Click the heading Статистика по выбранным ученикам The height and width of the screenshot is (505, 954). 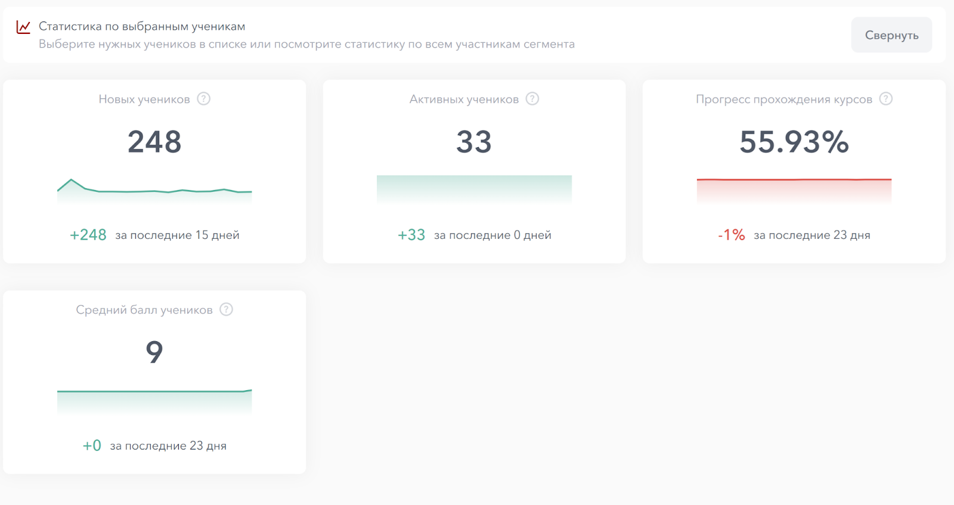click(x=142, y=26)
